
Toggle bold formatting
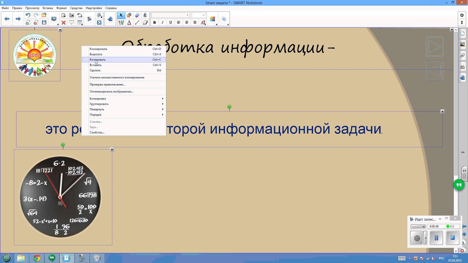click(154, 22)
